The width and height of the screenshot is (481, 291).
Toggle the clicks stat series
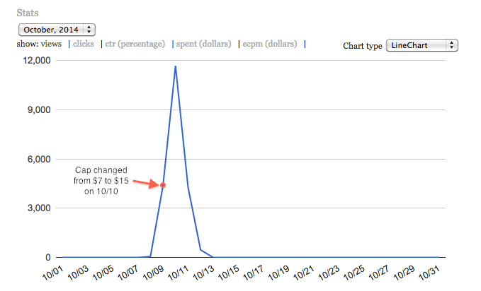point(84,44)
